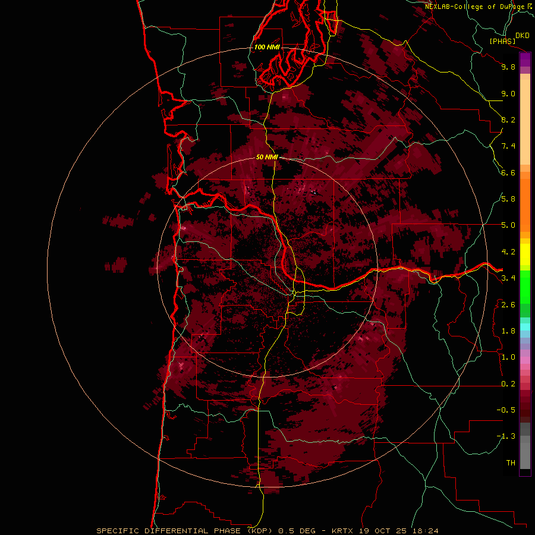Click the 8.2 scale value
This screenshot has height=535, width=535.
pyautogui.click(x=508, y=119)
